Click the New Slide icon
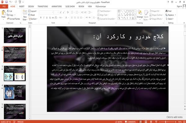 [x=25, y=13]
